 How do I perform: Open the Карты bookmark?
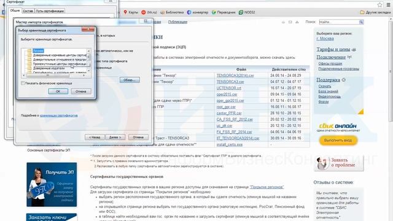tap(131, 12)
